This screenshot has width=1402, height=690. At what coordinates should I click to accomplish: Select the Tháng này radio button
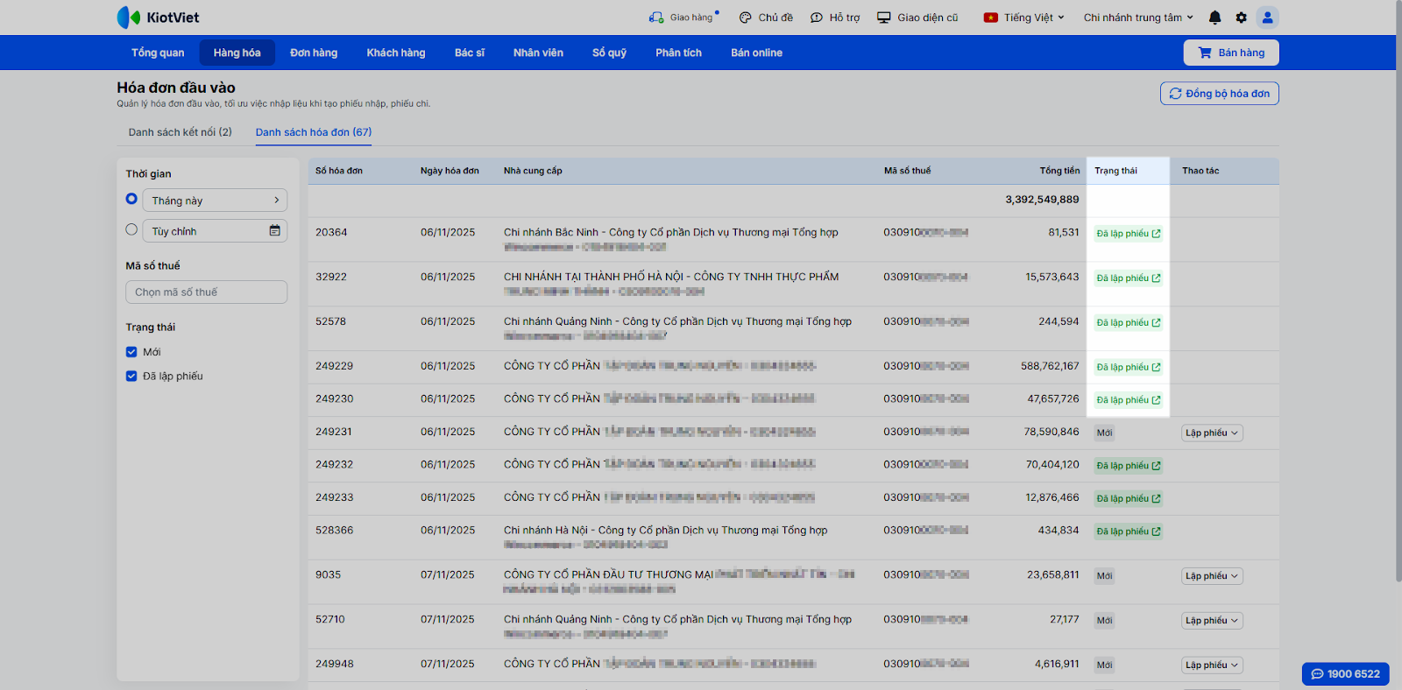[x=131, y=199]
